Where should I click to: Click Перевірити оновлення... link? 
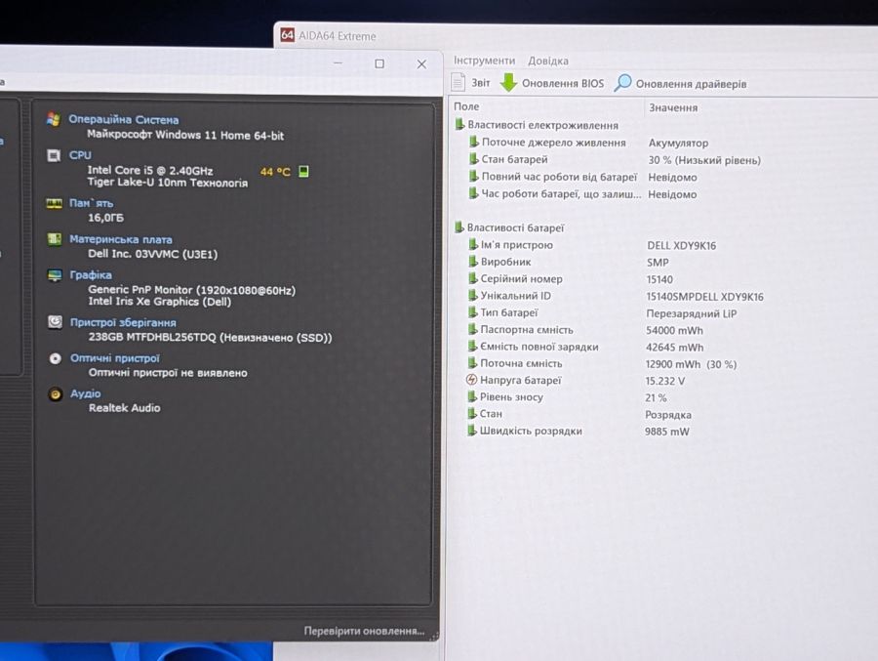(x=364, y=631)
